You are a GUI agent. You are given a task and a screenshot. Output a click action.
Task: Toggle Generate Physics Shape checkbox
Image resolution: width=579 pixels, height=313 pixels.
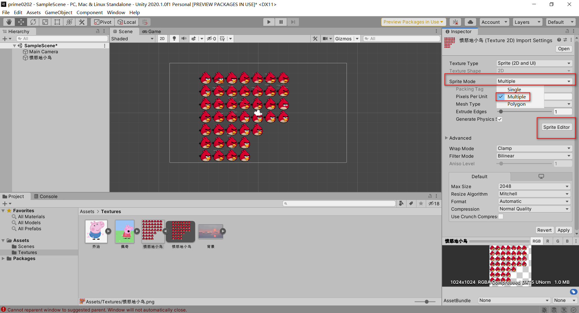click(x=500, y=119)
